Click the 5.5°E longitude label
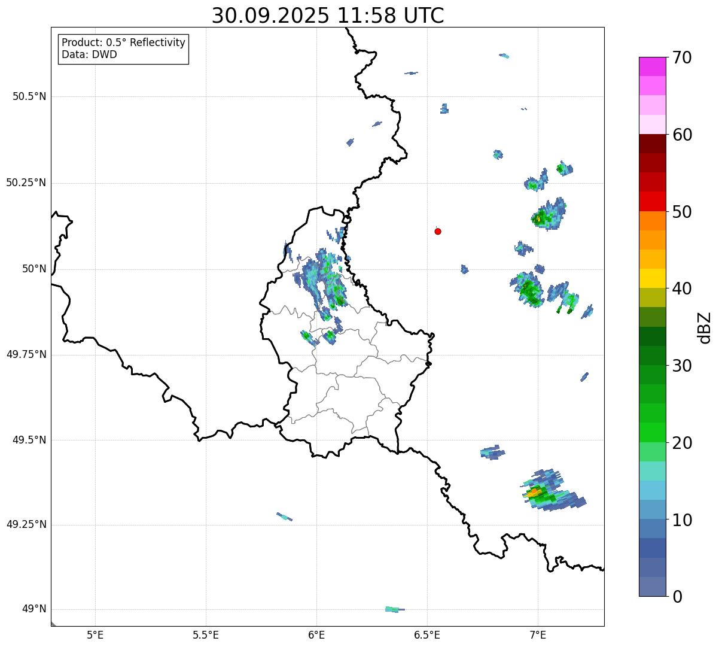The image size is (719, 647). coord(206,634)
